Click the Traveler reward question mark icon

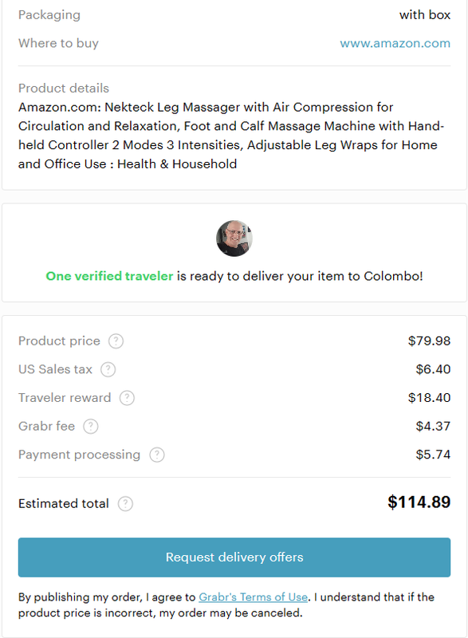point(127,398)
